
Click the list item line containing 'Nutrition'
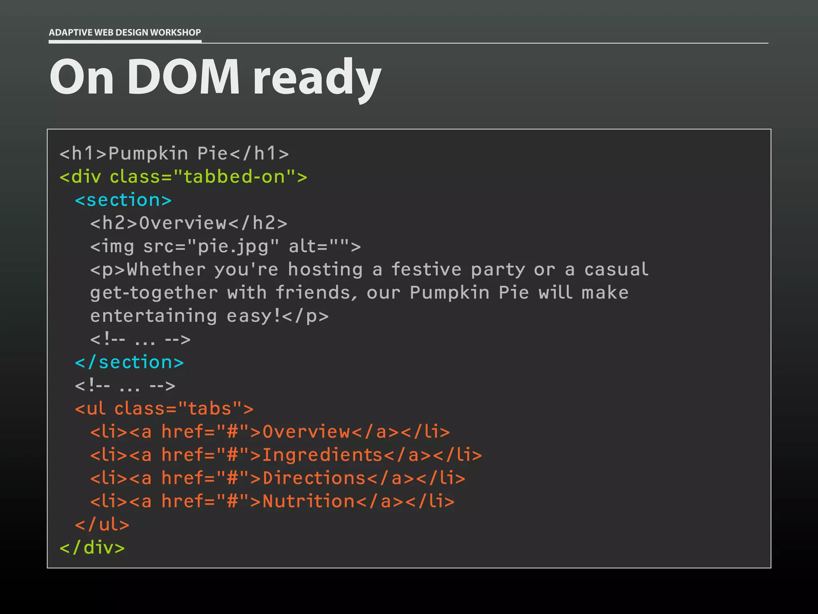(272, 501)
